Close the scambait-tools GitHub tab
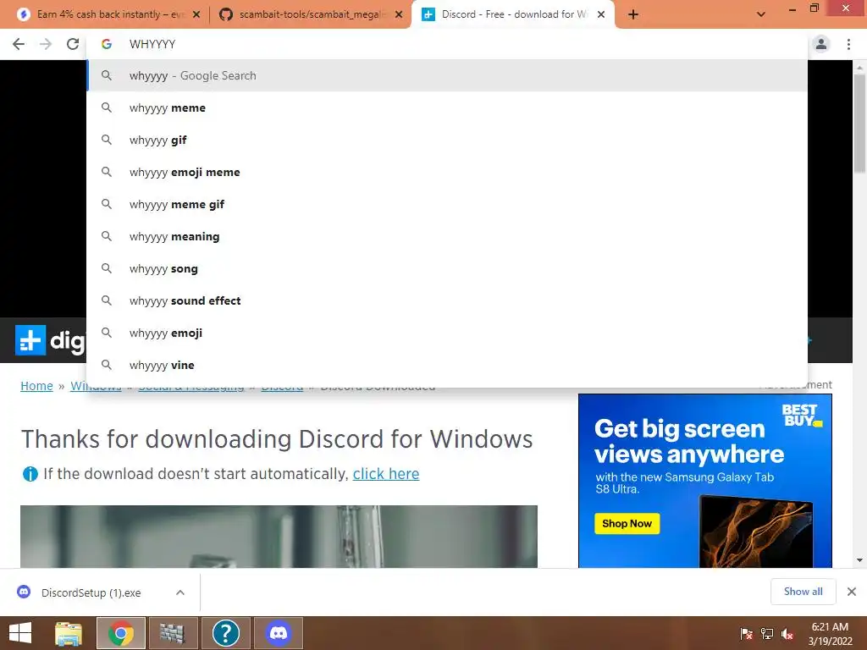Viewport: 867px width, 650px height. pos(399,14)
